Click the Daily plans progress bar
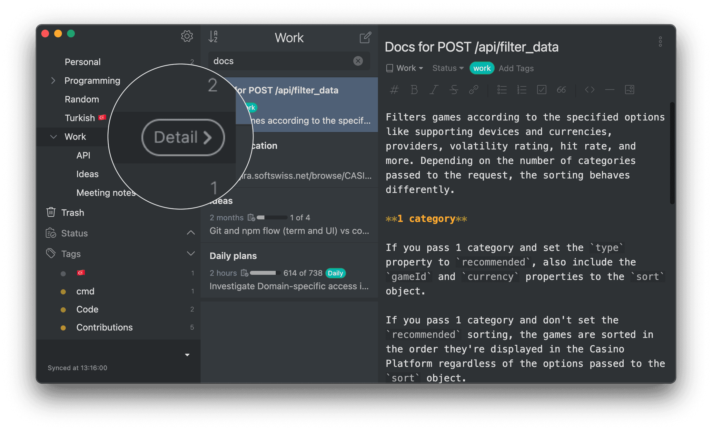The height and width of the screenshot is (431, 712). click(x=265, y=273)
